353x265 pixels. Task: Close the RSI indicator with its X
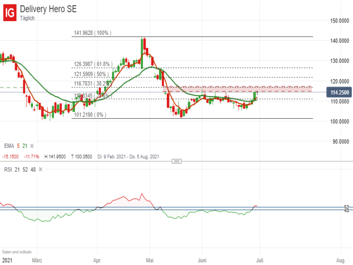(x=41, y=170)
